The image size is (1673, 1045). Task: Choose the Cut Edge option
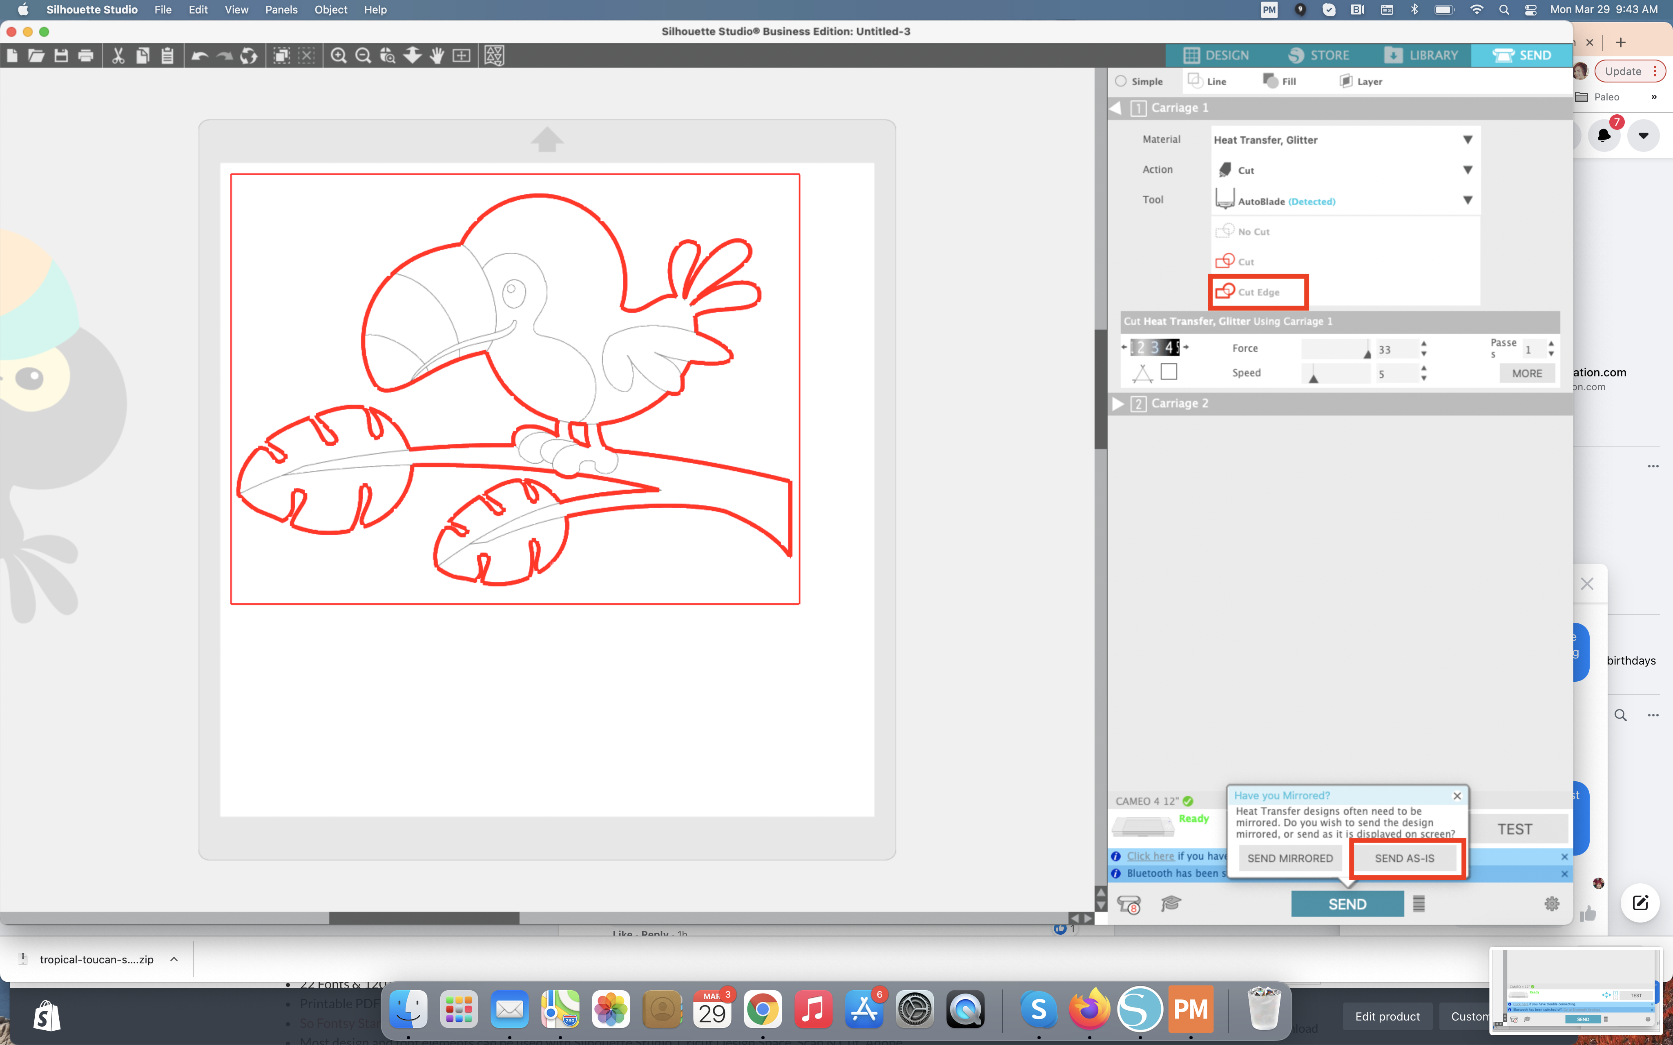click(x=1258, y=291)
